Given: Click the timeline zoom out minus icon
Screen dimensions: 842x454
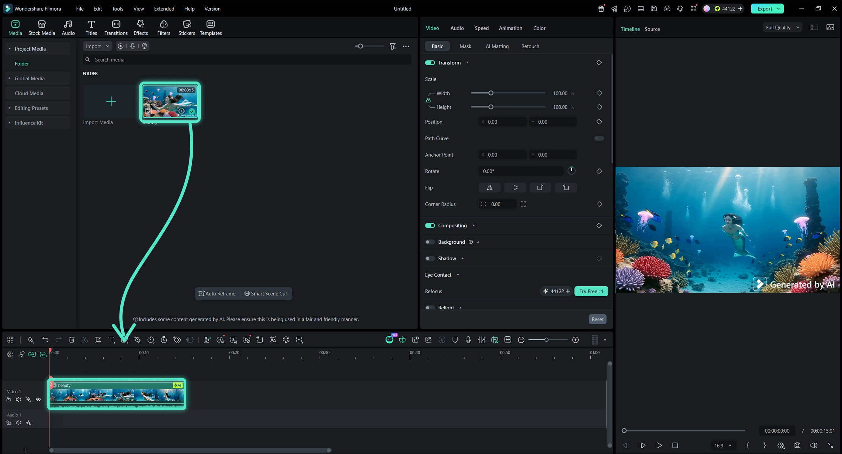Looking at the screenshot, I should pos(521,340).
